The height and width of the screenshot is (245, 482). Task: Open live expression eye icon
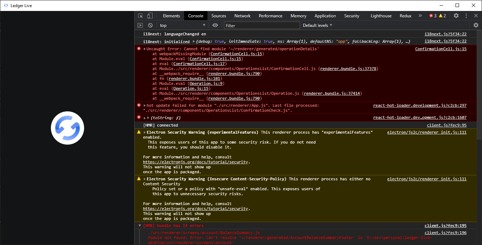tap(215, 25)
